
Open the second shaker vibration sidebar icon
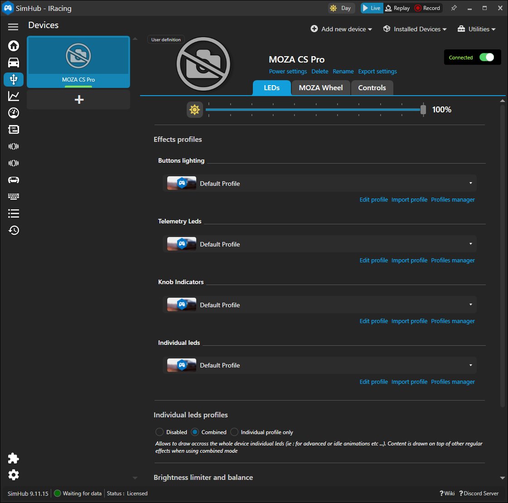pos(13,163)
